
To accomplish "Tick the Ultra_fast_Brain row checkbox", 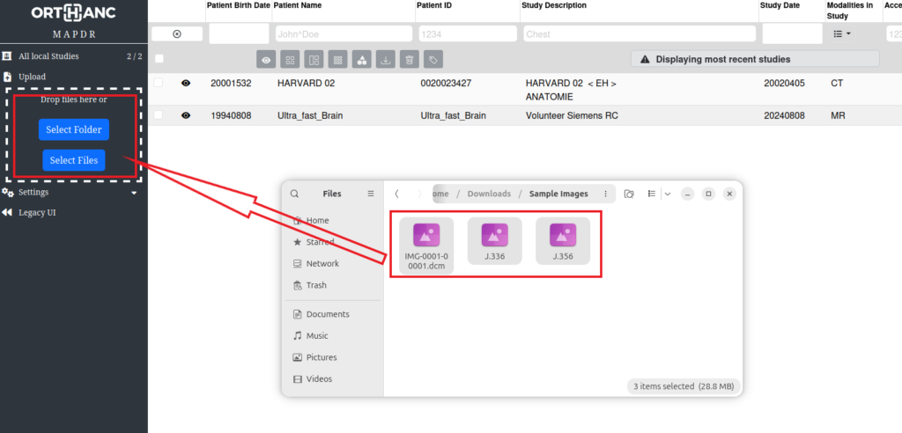I will [x=159, y=115].
